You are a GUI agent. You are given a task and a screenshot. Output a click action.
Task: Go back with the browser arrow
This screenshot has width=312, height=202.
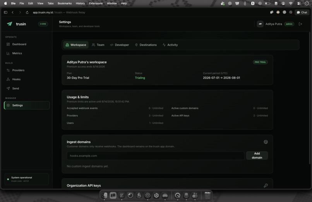click(x=12, y=12)
